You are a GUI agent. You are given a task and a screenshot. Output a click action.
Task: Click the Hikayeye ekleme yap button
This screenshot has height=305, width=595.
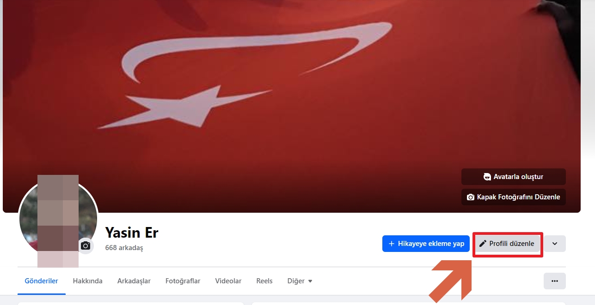426,244
